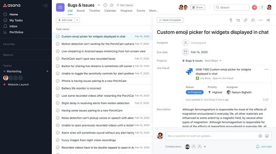
Task: Click the Search field
Action: [x=231, y=7]
